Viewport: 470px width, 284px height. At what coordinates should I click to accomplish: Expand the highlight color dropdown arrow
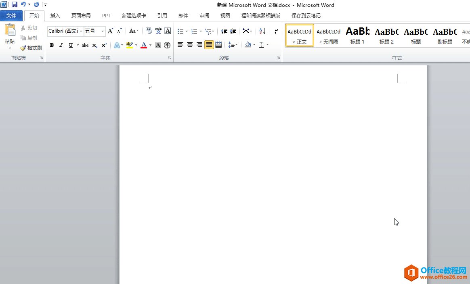tap(136, 45)
